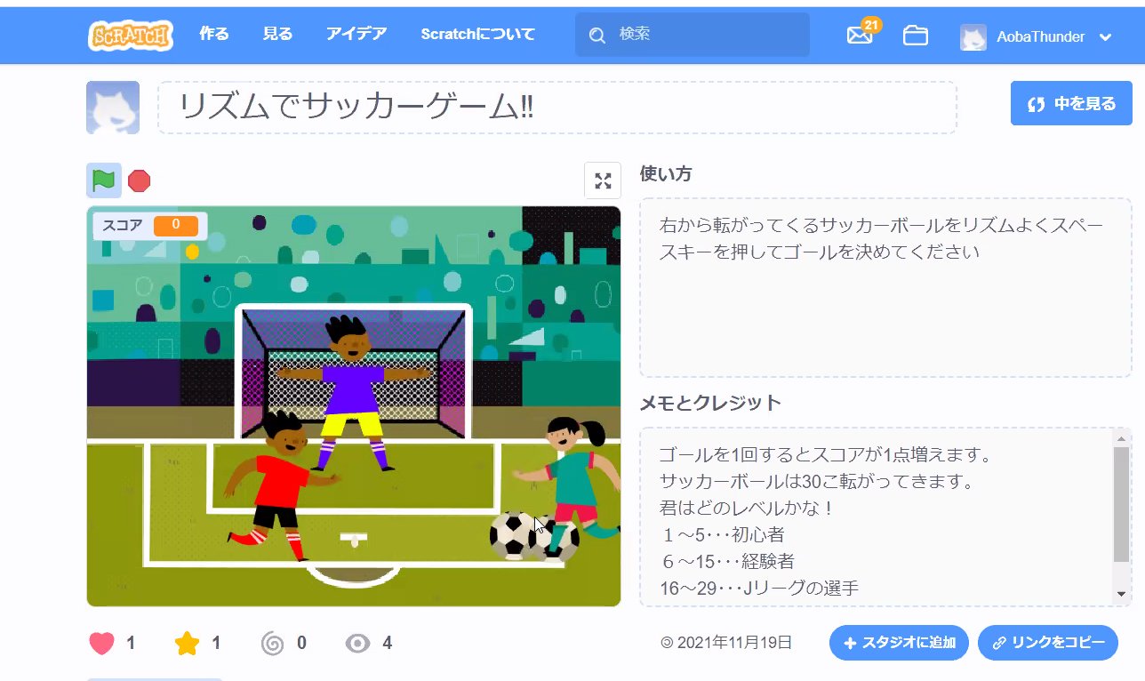Viewport: 1145px width, 681px height.
Task: Open the 作る menu item
Action: [x=214, y=35]
